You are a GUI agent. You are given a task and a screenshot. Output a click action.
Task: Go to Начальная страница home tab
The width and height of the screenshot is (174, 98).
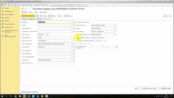(25, 5)
